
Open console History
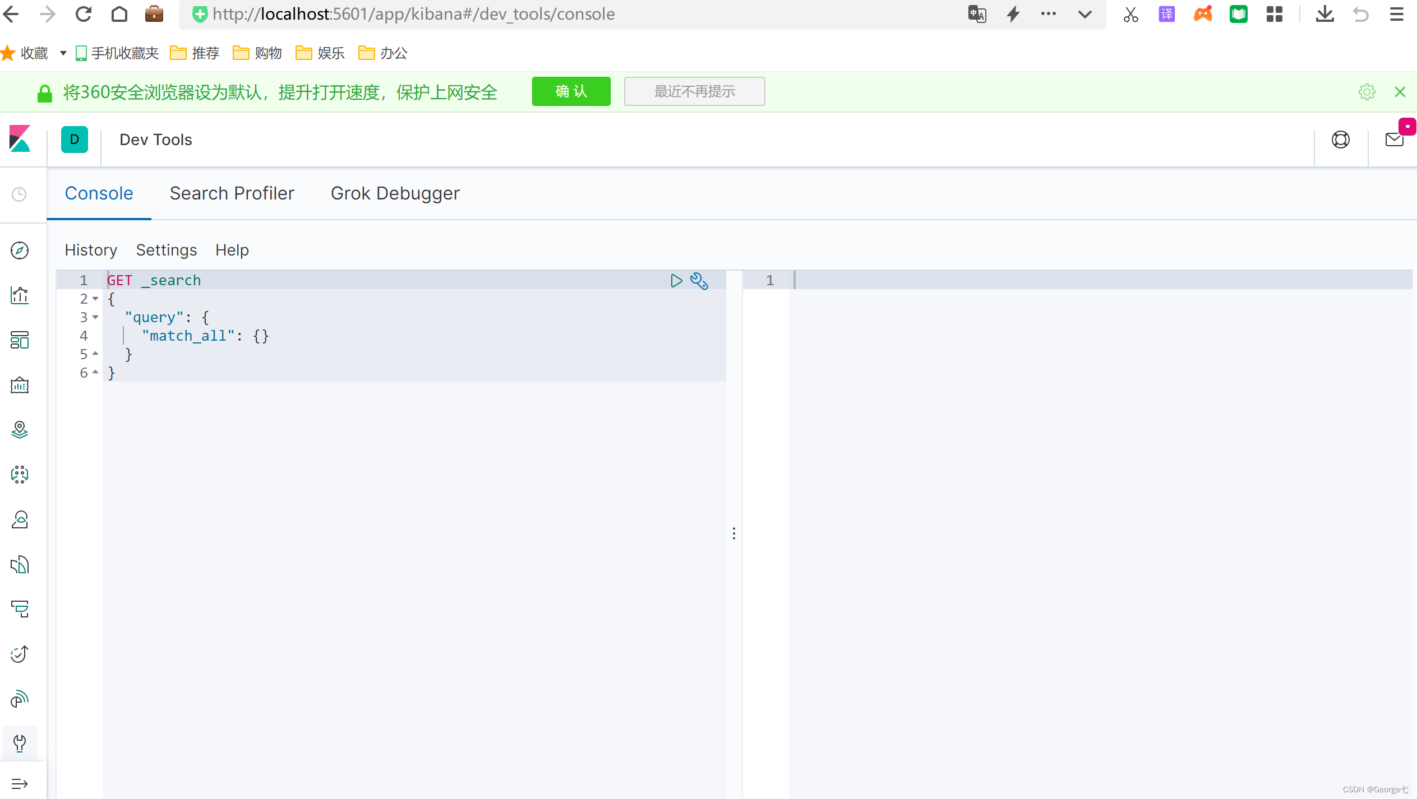pos(91,250)
